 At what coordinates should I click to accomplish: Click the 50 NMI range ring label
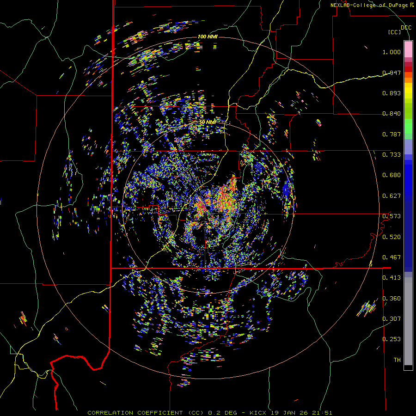pos(208,122)
